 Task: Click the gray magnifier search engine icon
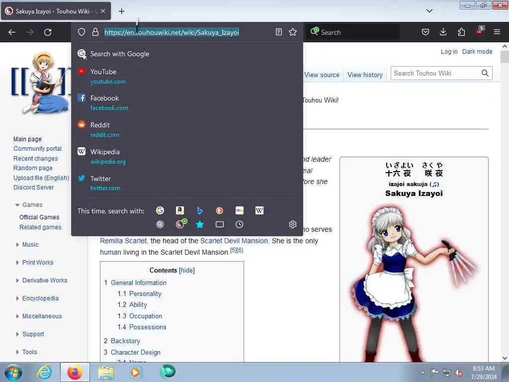(x=160, y=224)
